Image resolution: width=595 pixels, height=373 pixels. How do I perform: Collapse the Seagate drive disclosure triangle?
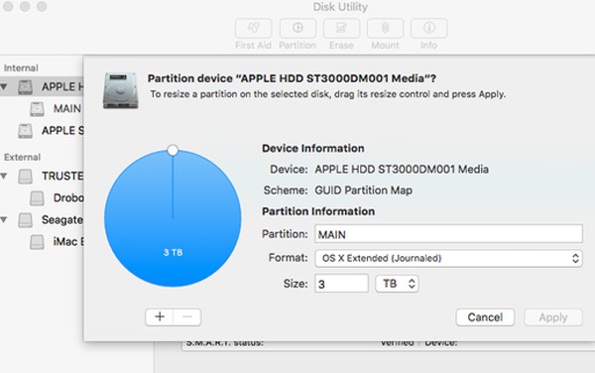pyautogui.click(x=4, y=219)
